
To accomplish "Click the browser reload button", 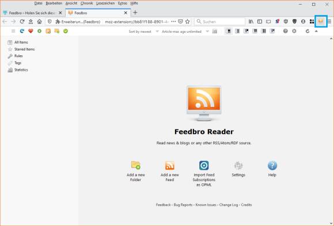I will pos(22,21).
